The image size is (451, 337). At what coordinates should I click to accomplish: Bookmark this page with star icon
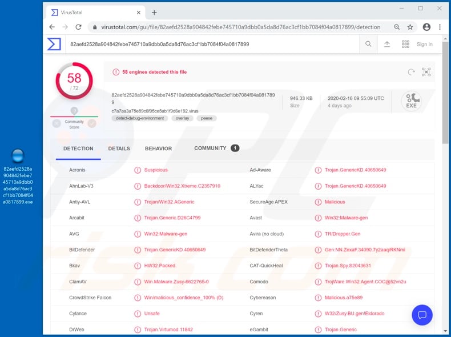coord(410,27)
